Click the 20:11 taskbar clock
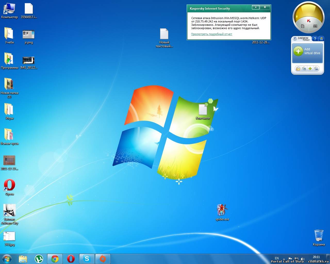The height and width of the screenshot is (264, 330). click(x=316, y=257)
